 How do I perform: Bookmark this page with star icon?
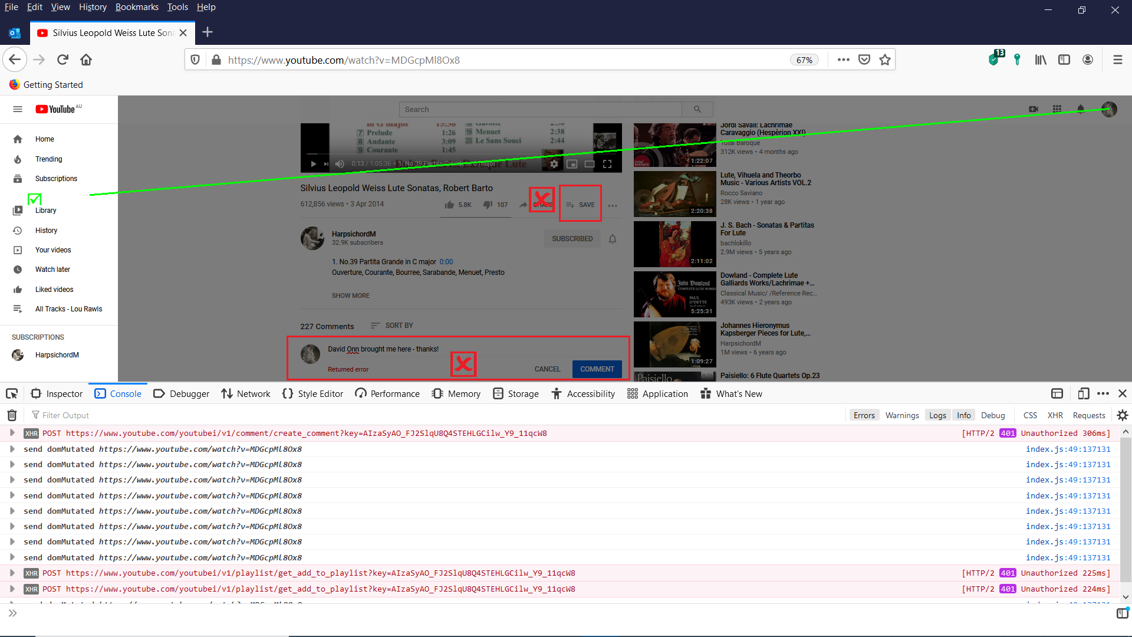[x=884, y=60]
